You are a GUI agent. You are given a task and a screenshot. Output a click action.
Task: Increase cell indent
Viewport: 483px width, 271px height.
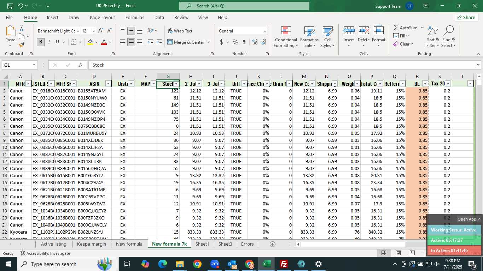(x=159, y=42)
